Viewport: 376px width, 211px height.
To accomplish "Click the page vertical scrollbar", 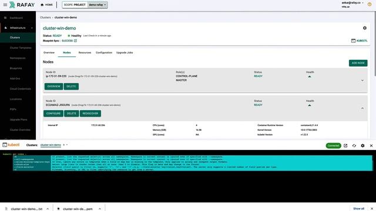I will pos(375,45).
